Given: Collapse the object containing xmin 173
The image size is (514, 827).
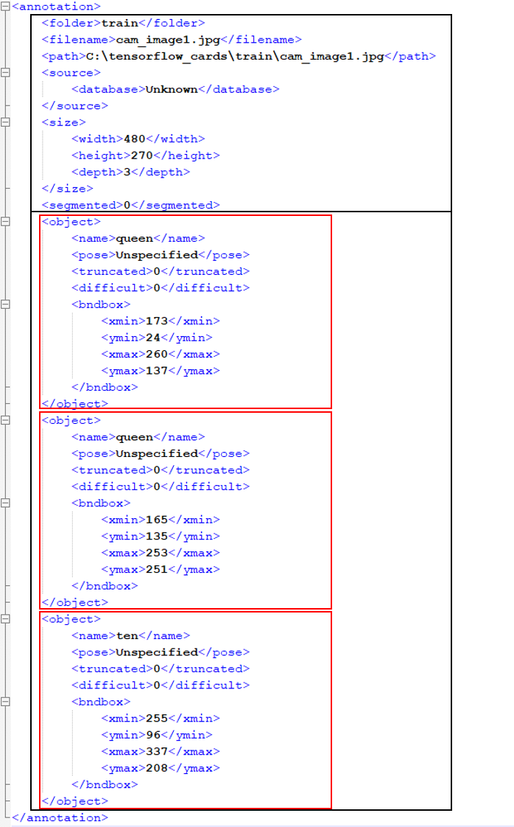Looking at the screenshot, I should [x=5, y=222].
